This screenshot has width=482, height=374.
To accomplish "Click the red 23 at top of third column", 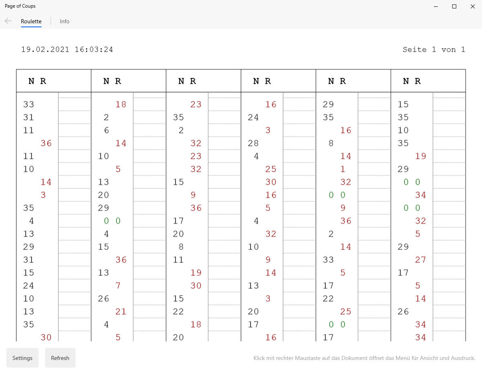I will point(196,105).
